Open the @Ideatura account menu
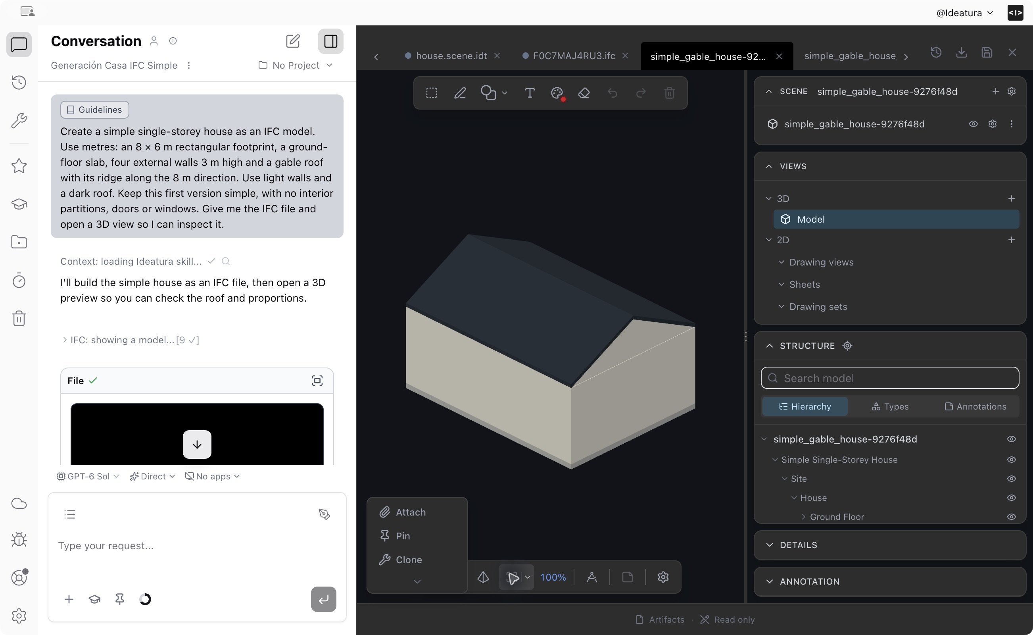The height and width of the screenshot is (635, 1033). coord(965,13)
